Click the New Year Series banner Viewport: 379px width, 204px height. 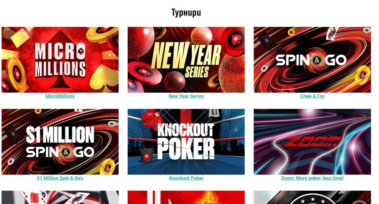(x=186, y=59)
